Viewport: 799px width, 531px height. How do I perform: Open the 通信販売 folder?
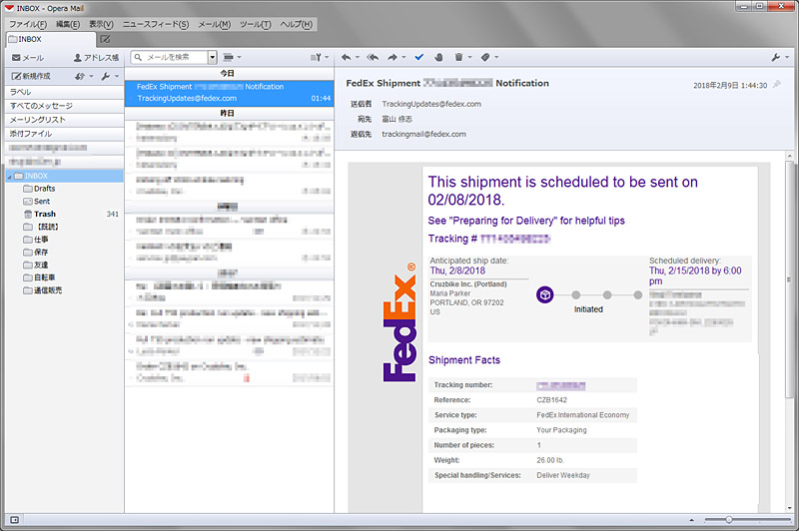[43, 290]
